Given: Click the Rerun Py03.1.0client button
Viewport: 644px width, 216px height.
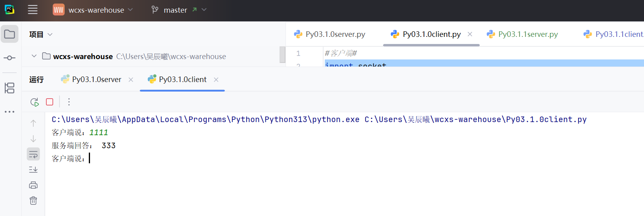Looking at the screenshot, I should point(34,102).
